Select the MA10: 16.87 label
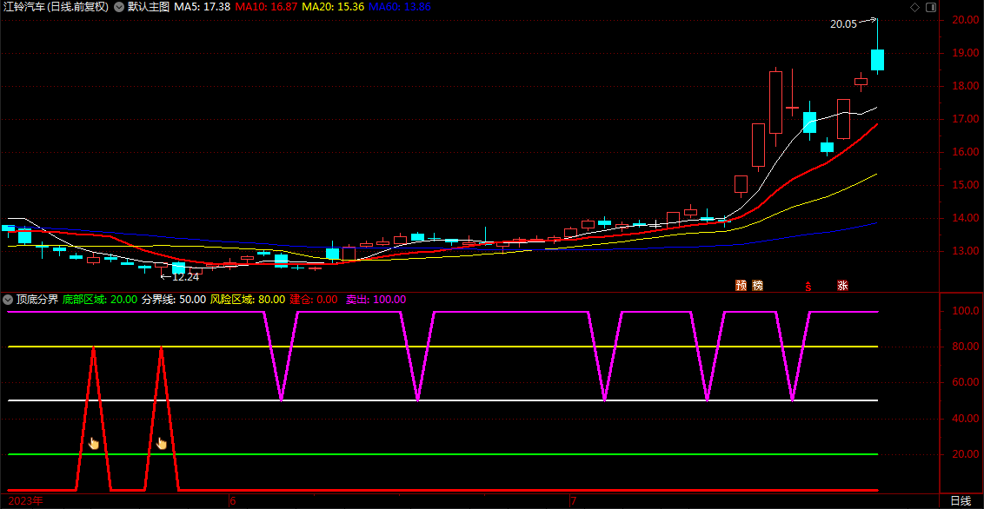Screen dimensions: 984x509 pos(266,7)
